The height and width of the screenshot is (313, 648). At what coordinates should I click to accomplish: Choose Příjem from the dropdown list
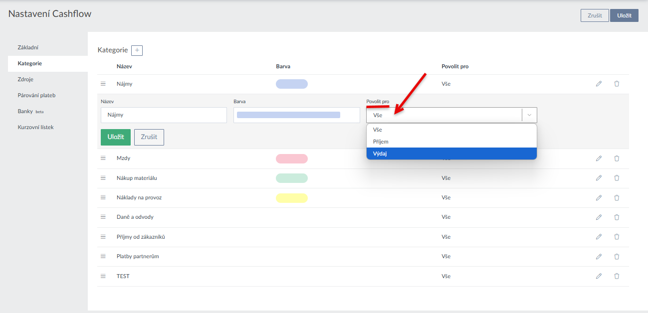(451, 142)
